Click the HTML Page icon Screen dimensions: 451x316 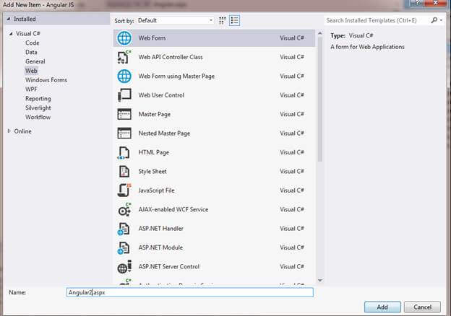click(124, 152)
